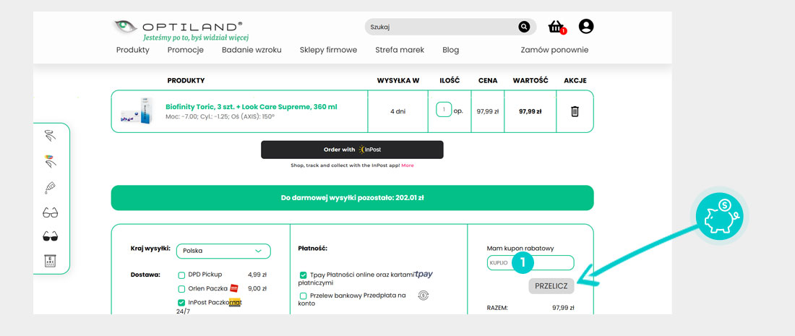Go to the Promocje menu item
795x336 pixels.
(x=185, y=50)
